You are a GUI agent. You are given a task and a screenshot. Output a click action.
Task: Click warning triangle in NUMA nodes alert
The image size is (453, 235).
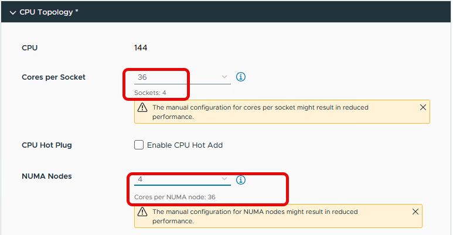(x=142, y=212)
